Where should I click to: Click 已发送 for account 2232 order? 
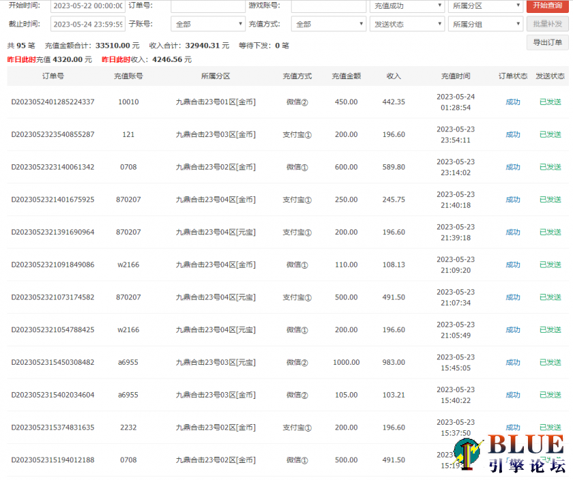550,427
